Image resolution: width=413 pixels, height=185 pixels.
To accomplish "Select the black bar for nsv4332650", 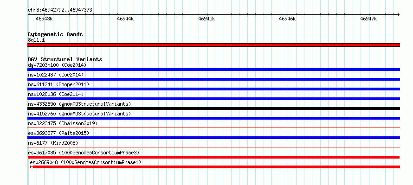I will pyautogui.click(x=213, y=108).
